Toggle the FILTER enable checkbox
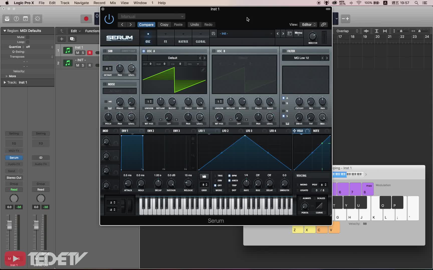 [x=284, y=51]
